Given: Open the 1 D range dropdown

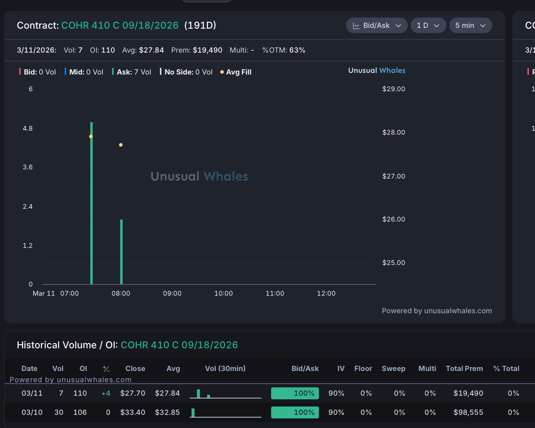Looking at the screenshot, I should pyautogui.click(x=428, y=26).
